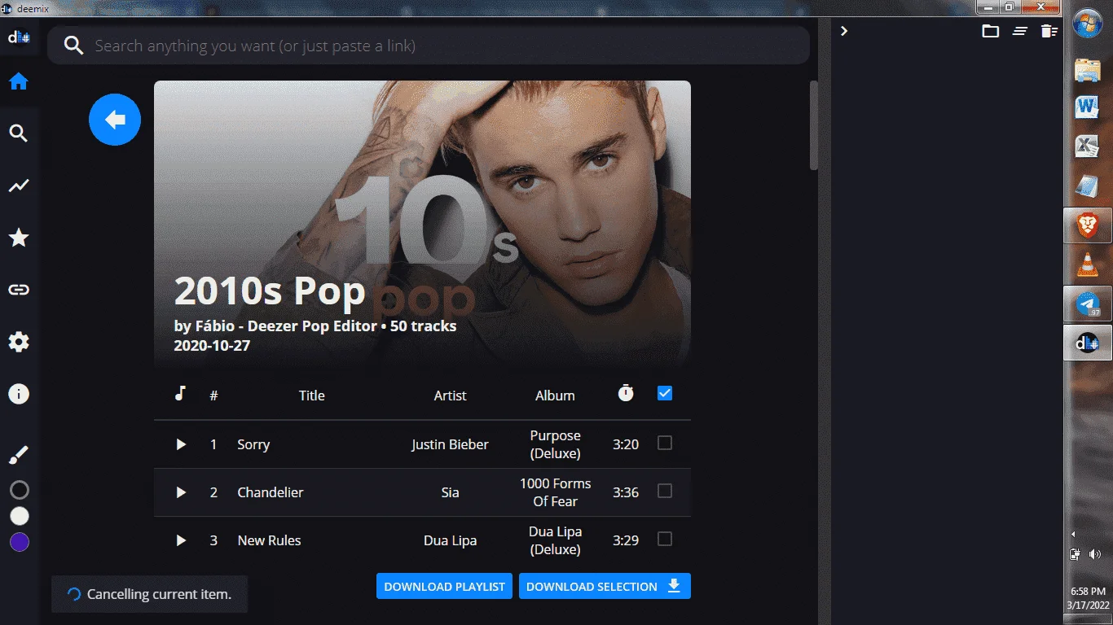Click the system volume speaker icon
The image size is (1113, 625).
coord(1095,554)
